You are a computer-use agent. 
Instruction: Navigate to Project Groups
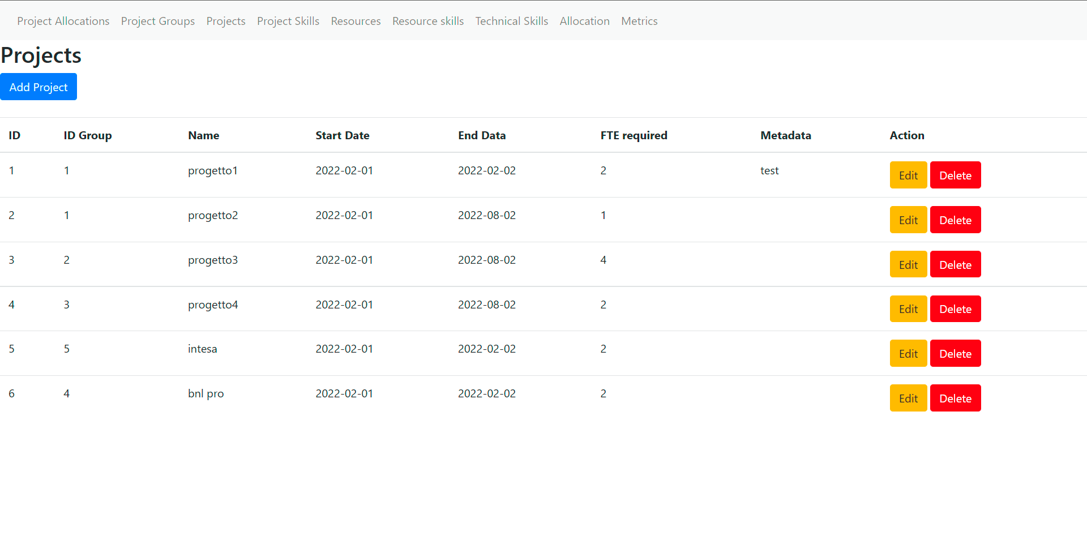[157, 21]
